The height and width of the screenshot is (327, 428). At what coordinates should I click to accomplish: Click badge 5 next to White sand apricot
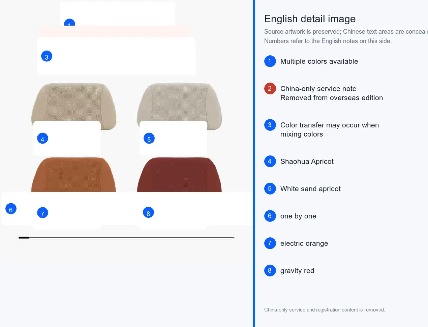(x=270, y=188)
